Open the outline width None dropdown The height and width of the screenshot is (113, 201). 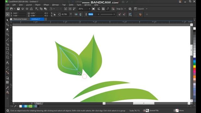(98, 14)
